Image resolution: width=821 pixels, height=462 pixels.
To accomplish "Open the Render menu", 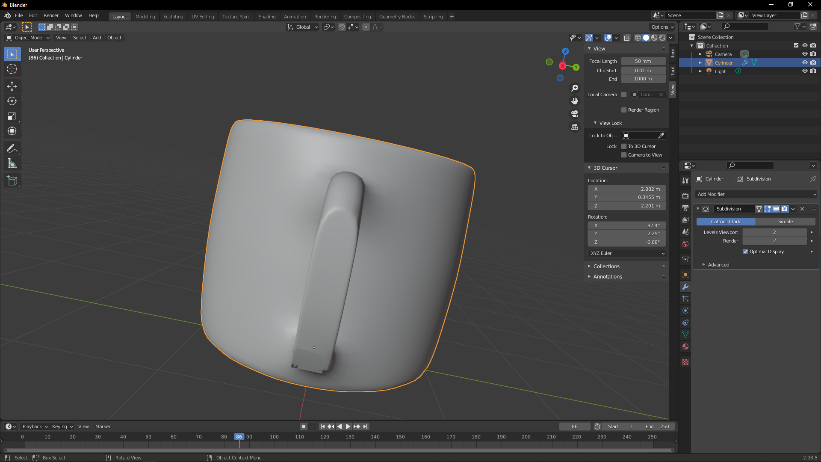I will click(51, 15).
